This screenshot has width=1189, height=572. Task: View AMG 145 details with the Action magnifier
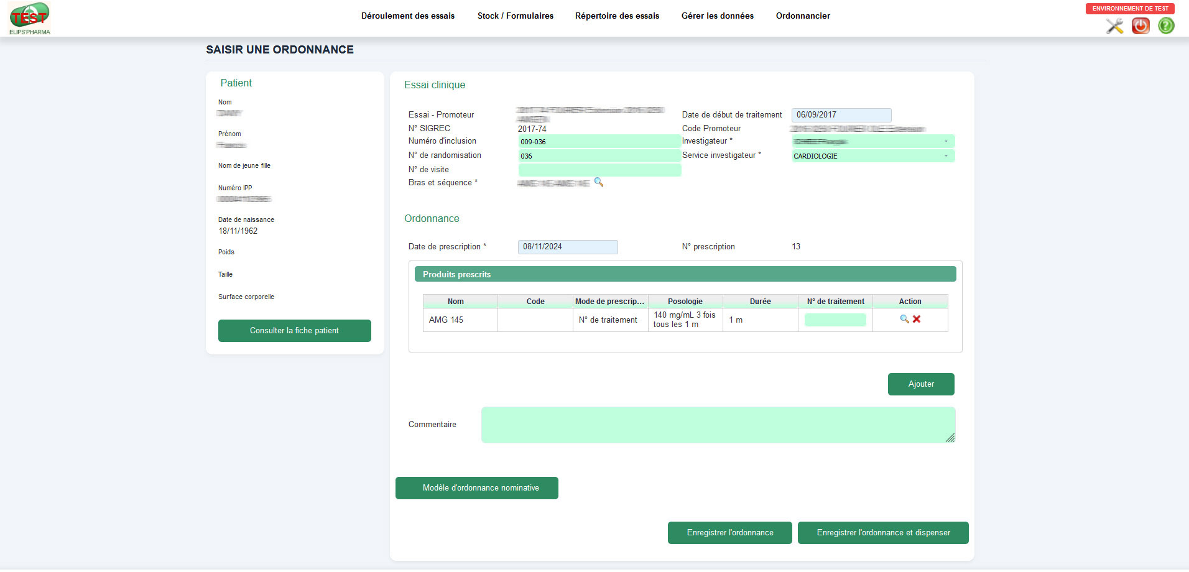pyautogui.click(x=905, y=319)
